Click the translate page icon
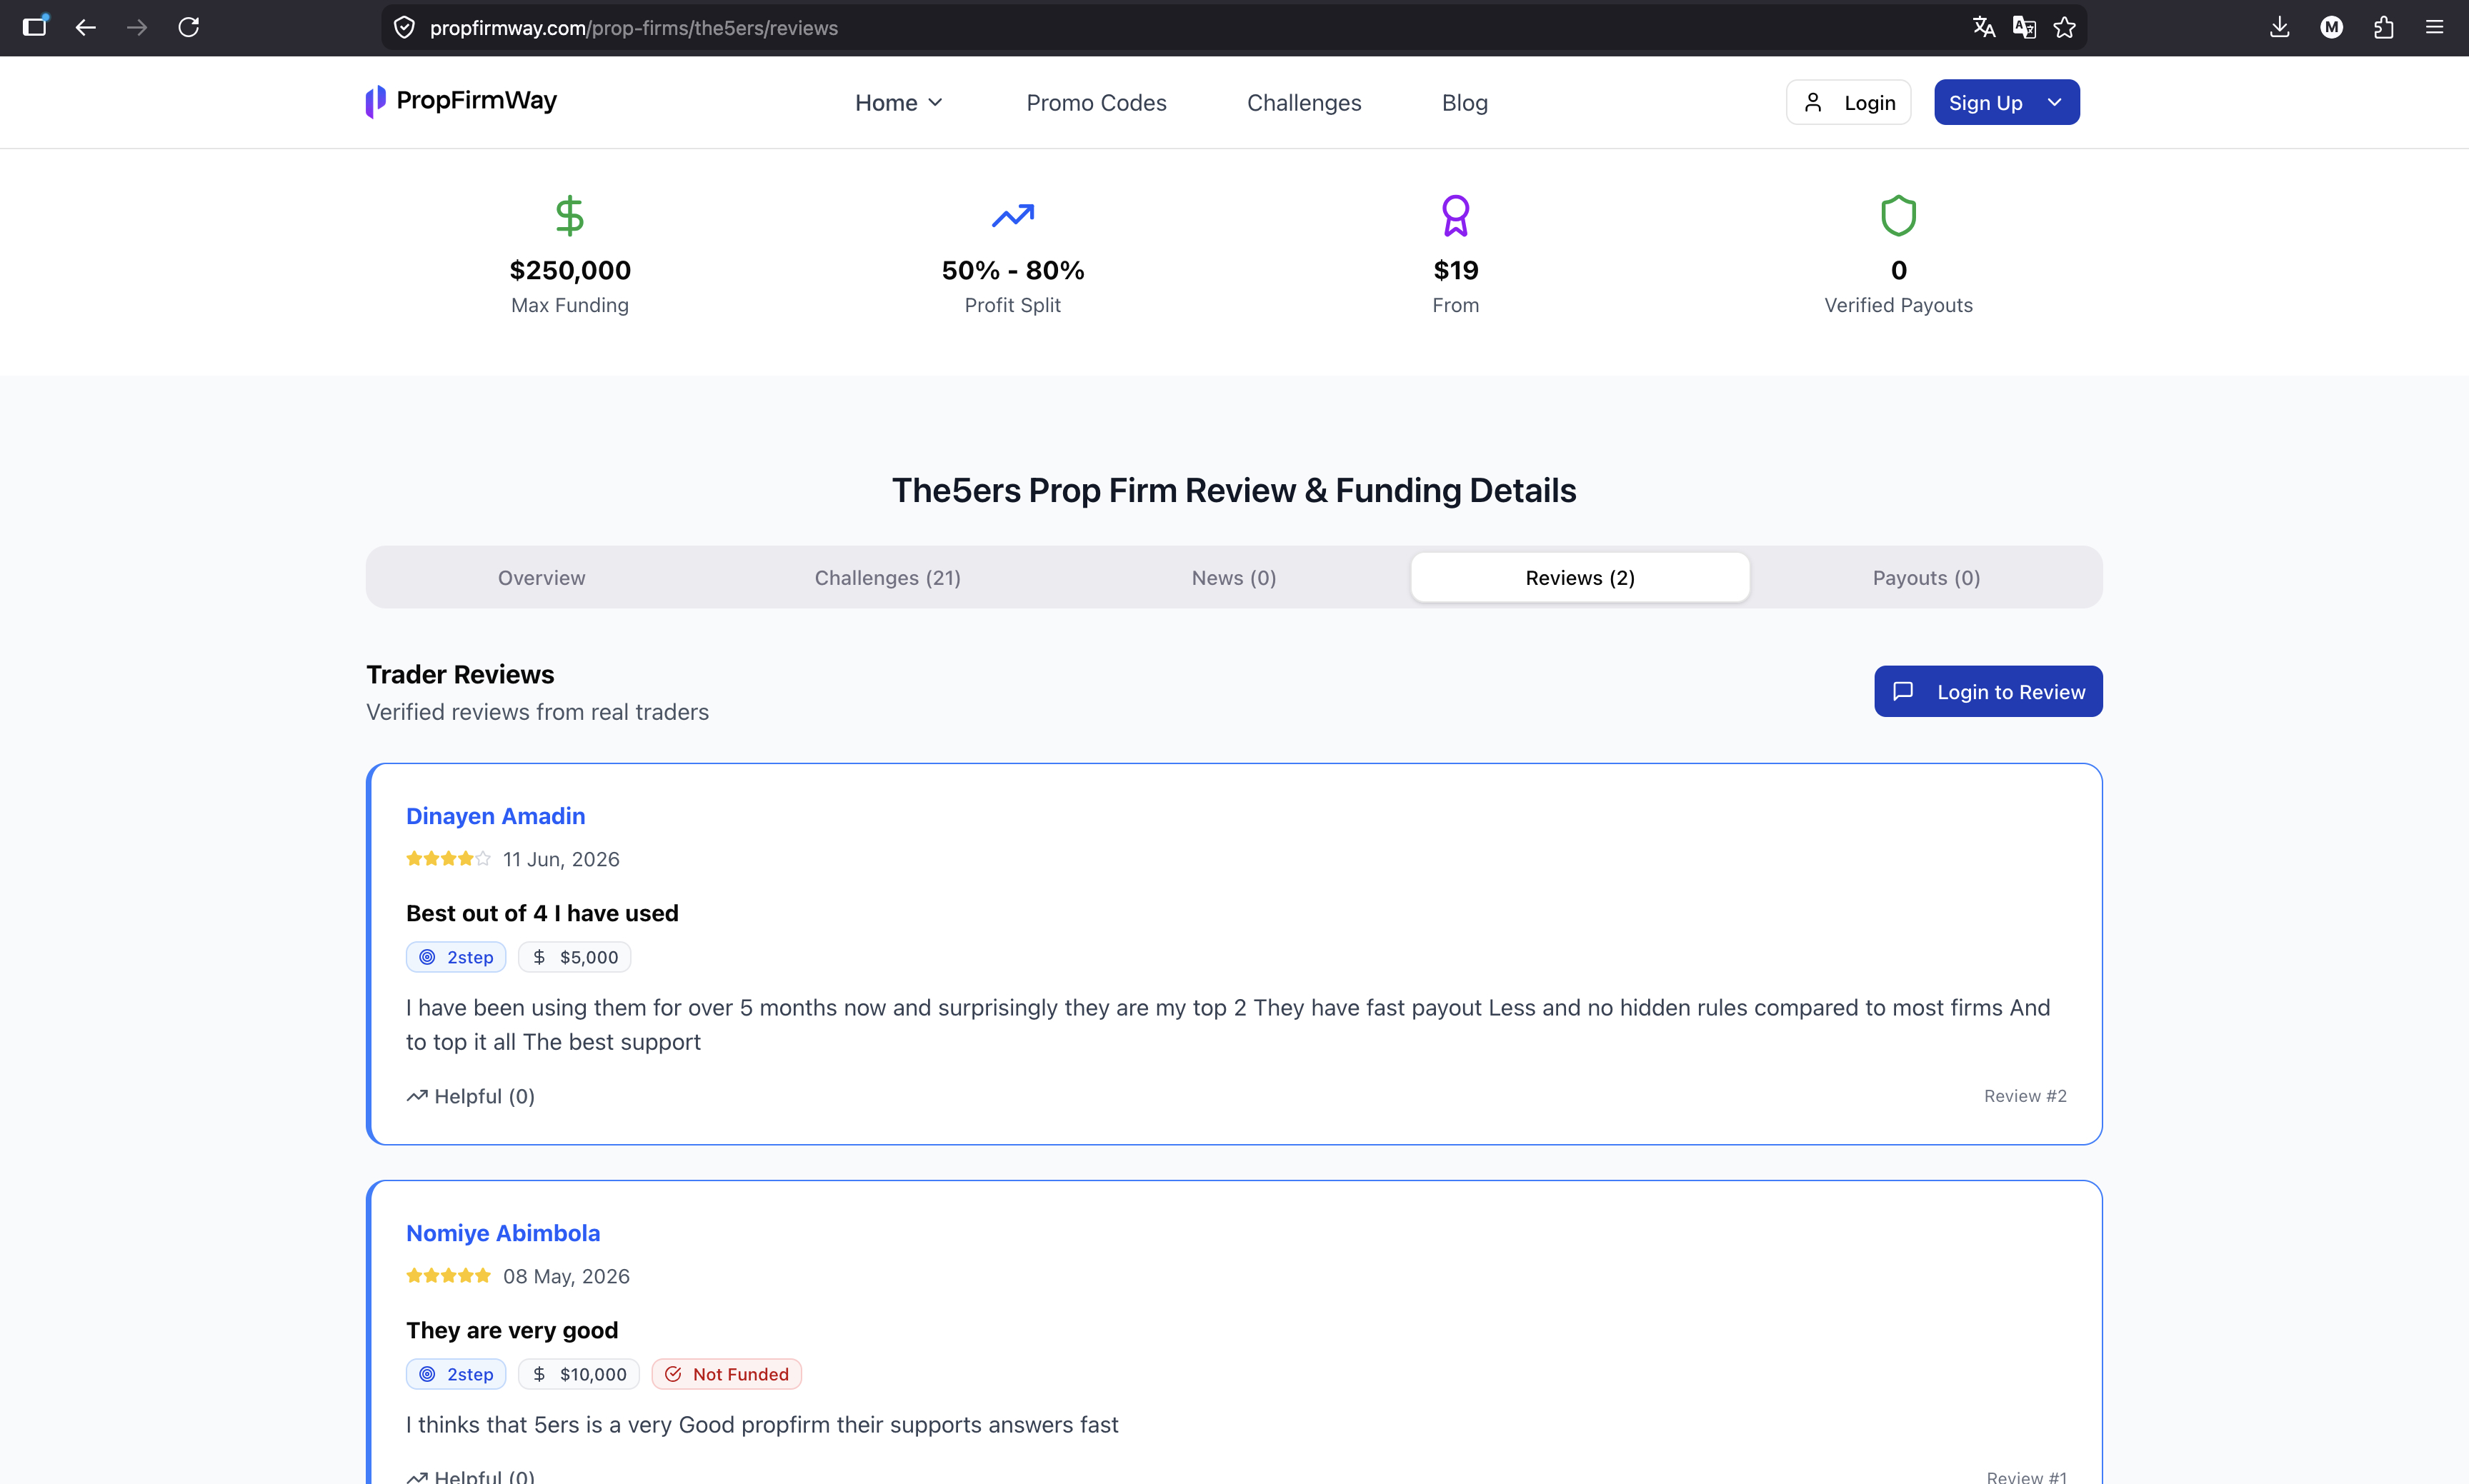The width and height of the screenshot is (2469, 1484). [1984, 27]
